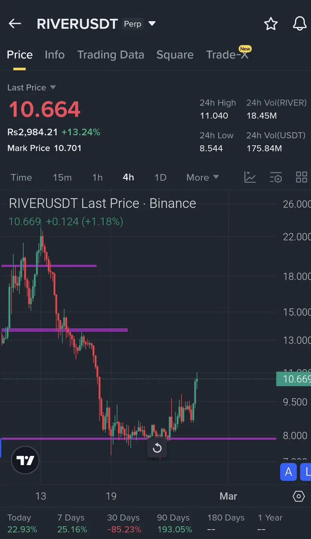Tap the 7 Days 25.16% performance stat
Viewport: 311px width, 539px height.
[72, 523]
